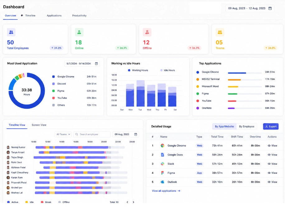The width and height of the screenshot is (285, 207).
Task: Click the Google Docs icon in Detailed Usage
Action: tap(162, 155)
